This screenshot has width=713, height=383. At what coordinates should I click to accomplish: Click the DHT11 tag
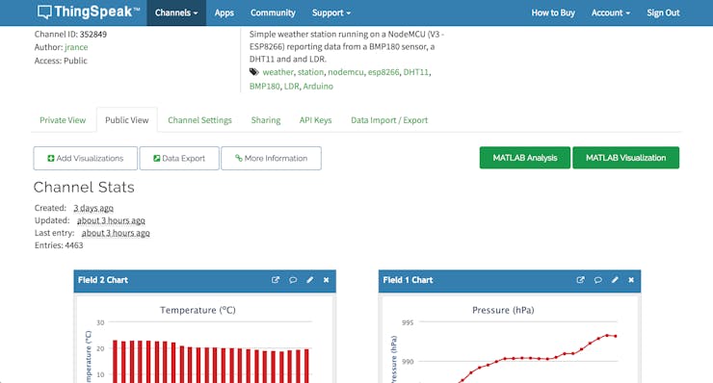click(416, 72)
